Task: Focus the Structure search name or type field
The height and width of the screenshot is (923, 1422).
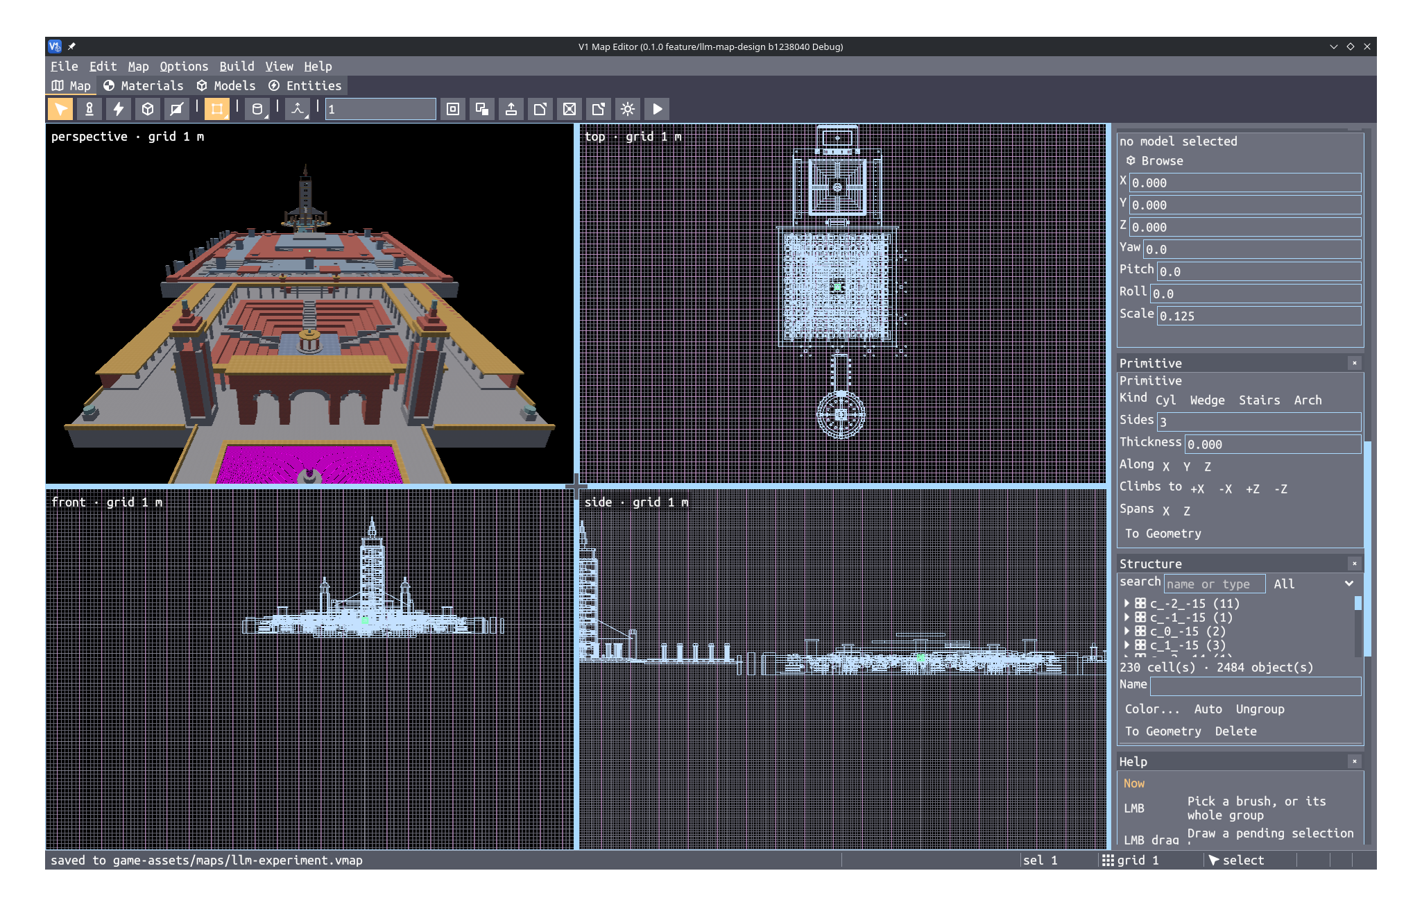Action: [1215, 584]
